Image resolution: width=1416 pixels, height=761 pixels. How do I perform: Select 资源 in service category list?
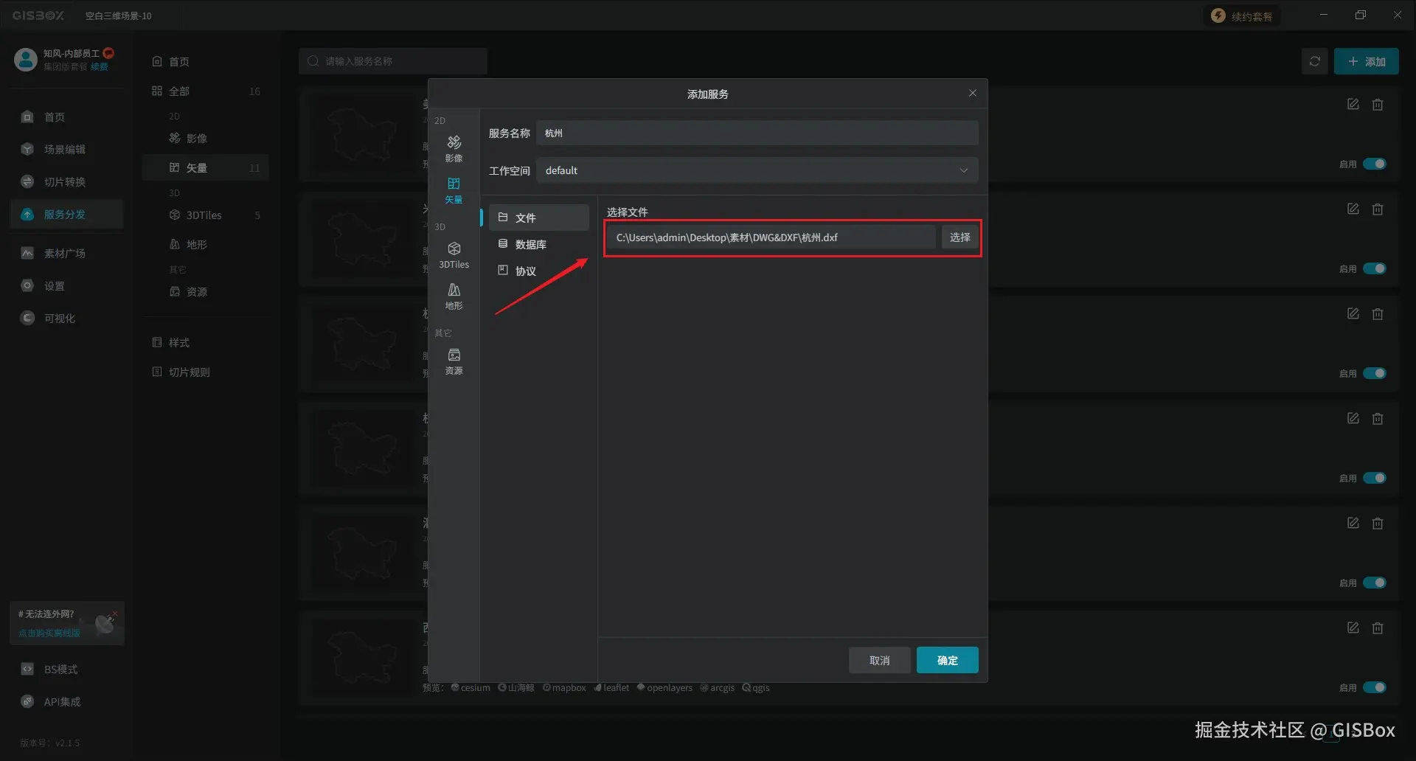(x=206, y=292)
